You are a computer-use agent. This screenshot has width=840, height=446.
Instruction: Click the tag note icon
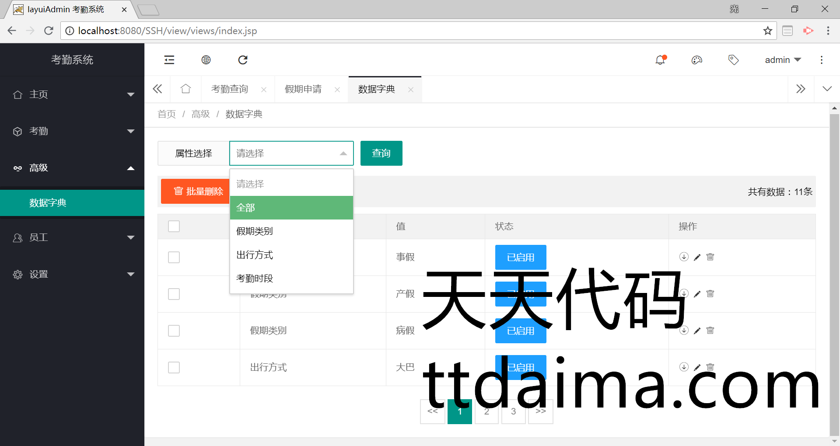[x=733, y=60]
